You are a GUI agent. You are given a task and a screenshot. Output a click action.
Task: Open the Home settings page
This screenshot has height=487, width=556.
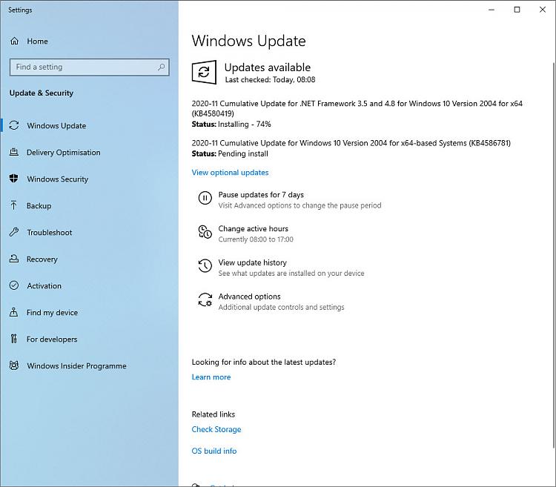click(37, 41)
